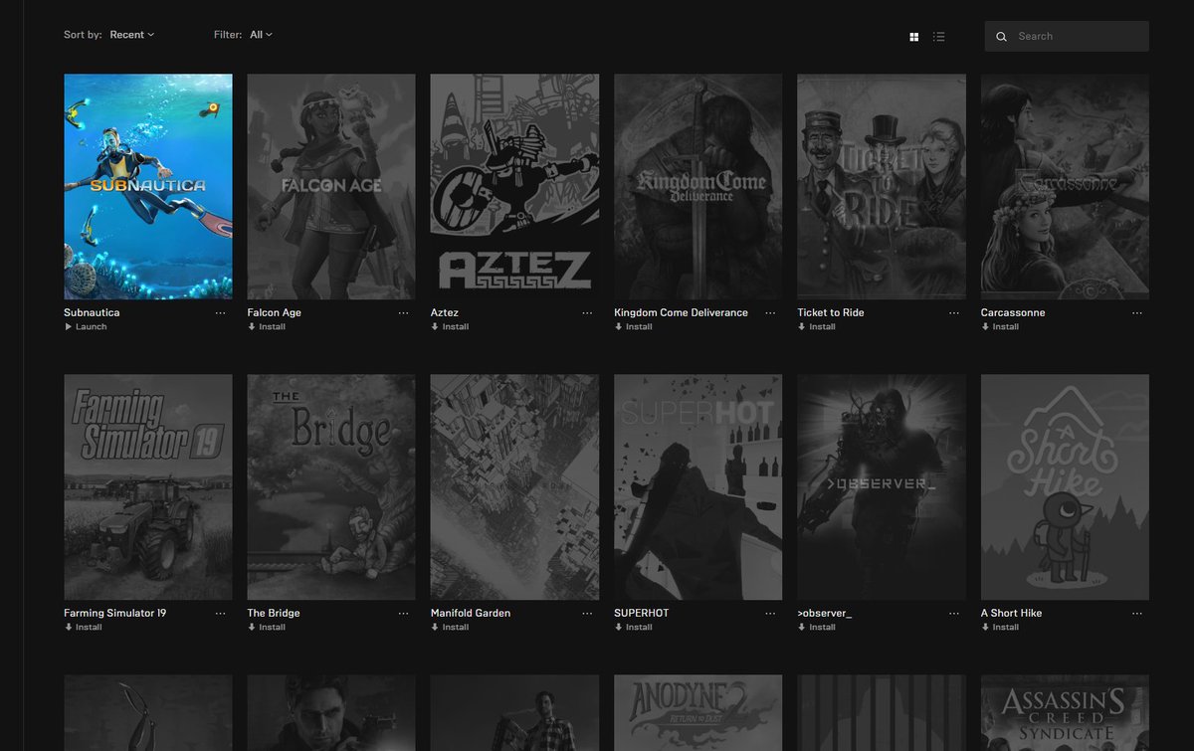The image size is (1194, 751).
Task: Select the Falcon Age cover art
Action: click(x=331, y=186)
